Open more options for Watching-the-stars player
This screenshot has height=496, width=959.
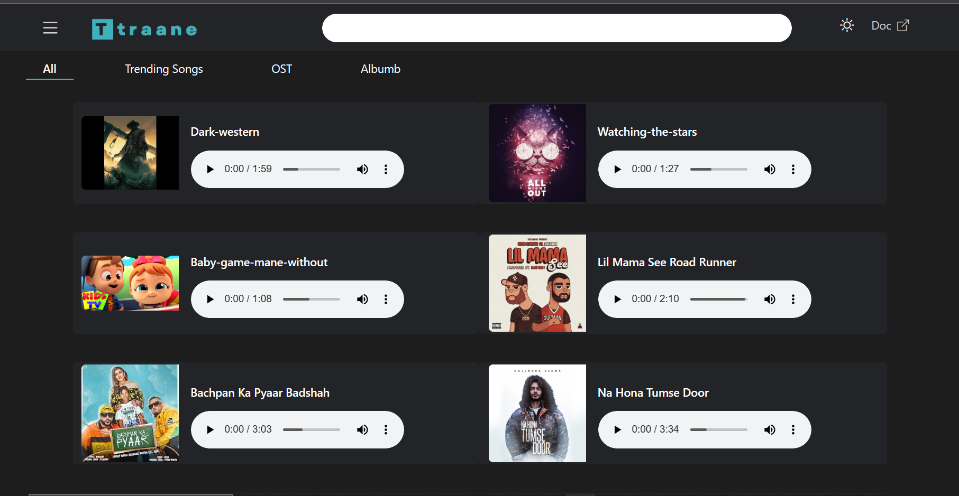793,169
